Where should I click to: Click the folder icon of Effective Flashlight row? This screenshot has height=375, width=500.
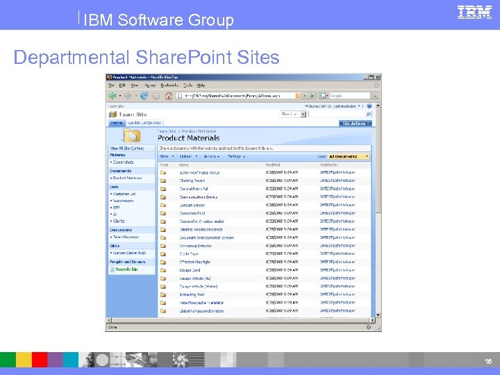point(163,262)
